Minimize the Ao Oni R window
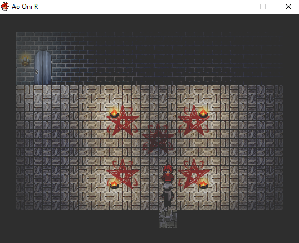This screenshot has height=243, width=299. coord(238,7)
